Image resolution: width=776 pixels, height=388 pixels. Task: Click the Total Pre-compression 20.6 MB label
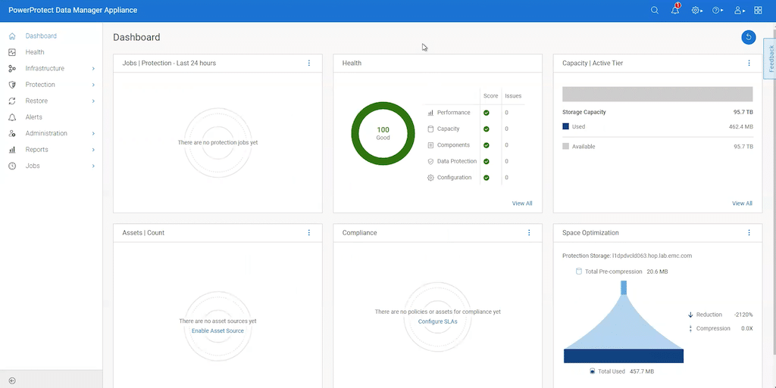(621, 272)
